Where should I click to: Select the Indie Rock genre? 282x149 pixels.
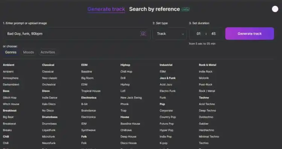coord(206,72)
